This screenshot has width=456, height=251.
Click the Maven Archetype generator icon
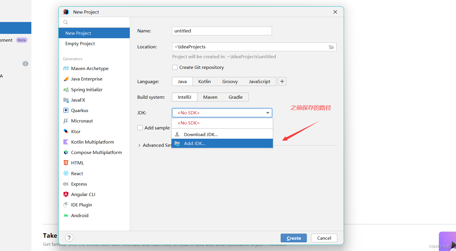[66, 68]
